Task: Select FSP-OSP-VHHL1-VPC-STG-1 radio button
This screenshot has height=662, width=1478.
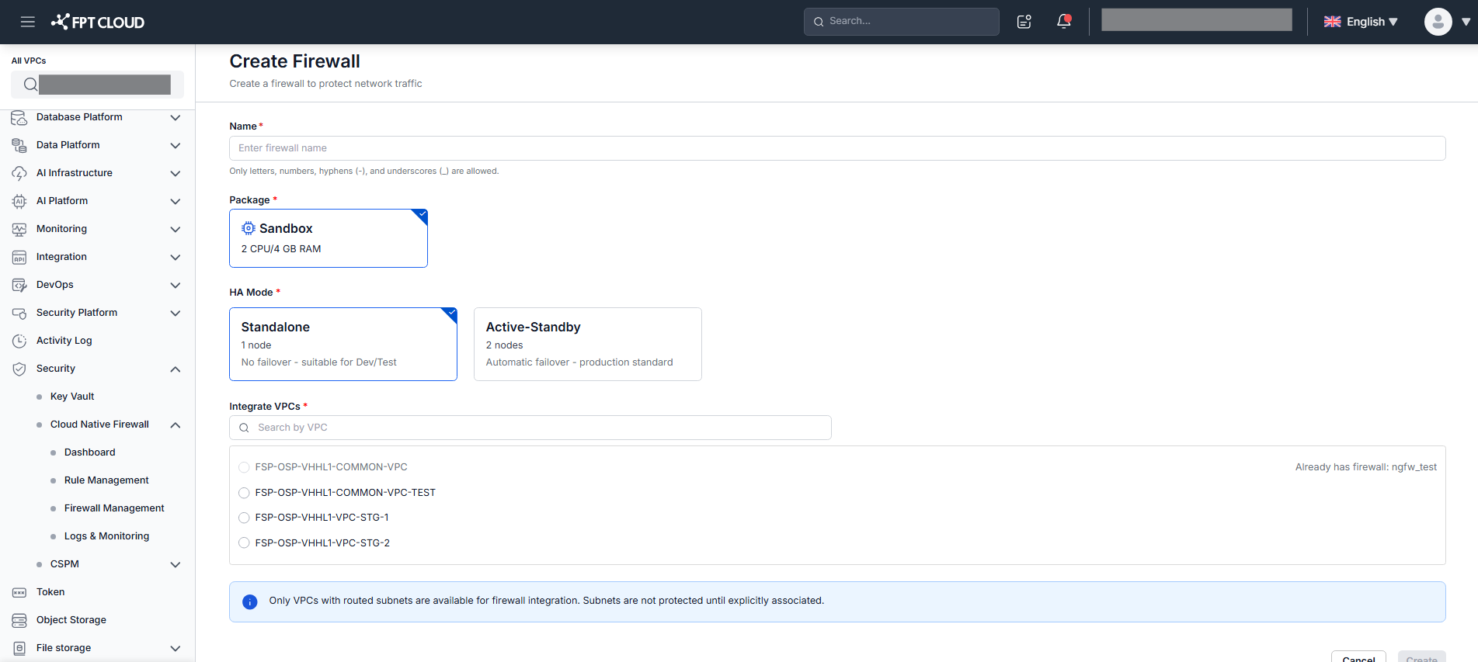Action: pyautogui.click(x=244, y=518)
